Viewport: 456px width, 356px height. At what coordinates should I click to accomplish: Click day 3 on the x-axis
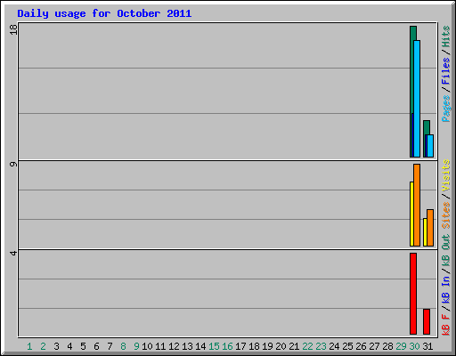(x=56, y=346)
